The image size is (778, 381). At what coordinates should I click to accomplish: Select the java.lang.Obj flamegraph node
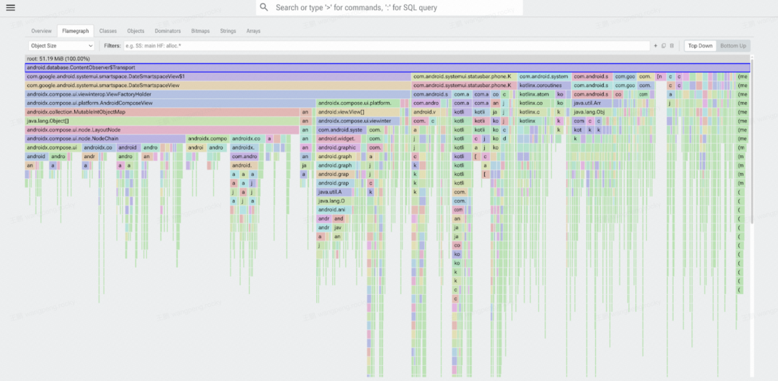click(592, 112)
